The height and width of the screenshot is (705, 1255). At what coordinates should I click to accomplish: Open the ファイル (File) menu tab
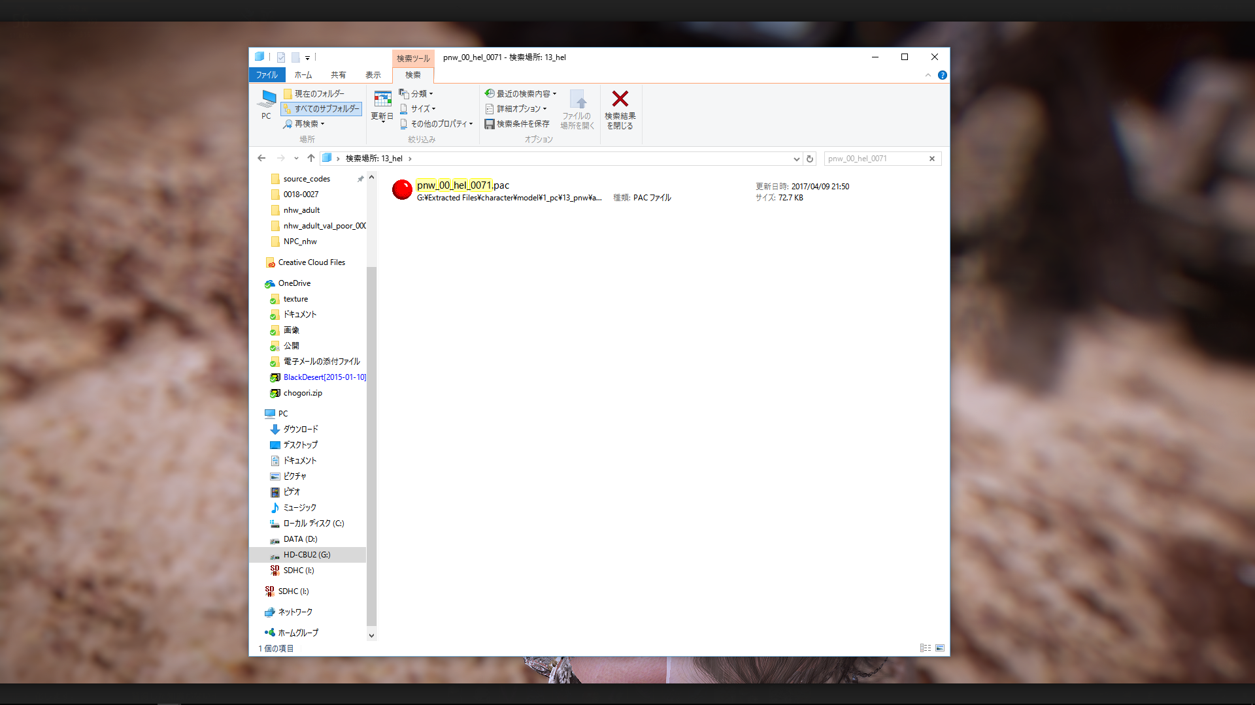point(267,75)
